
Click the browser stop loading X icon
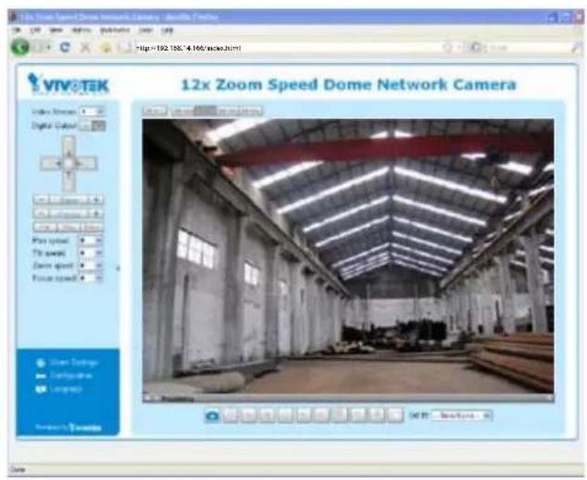85,47
